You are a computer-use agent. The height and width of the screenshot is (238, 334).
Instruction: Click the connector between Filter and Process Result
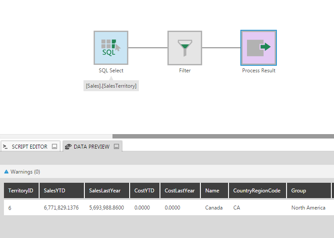(x=221, y=48)
